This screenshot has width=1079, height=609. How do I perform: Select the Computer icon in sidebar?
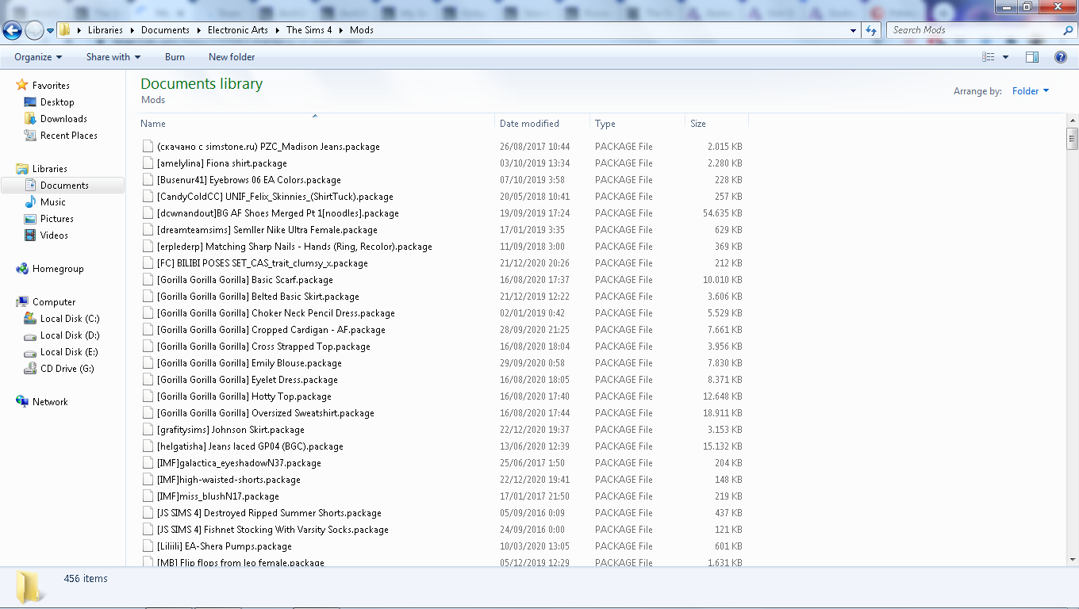(22, 302)
